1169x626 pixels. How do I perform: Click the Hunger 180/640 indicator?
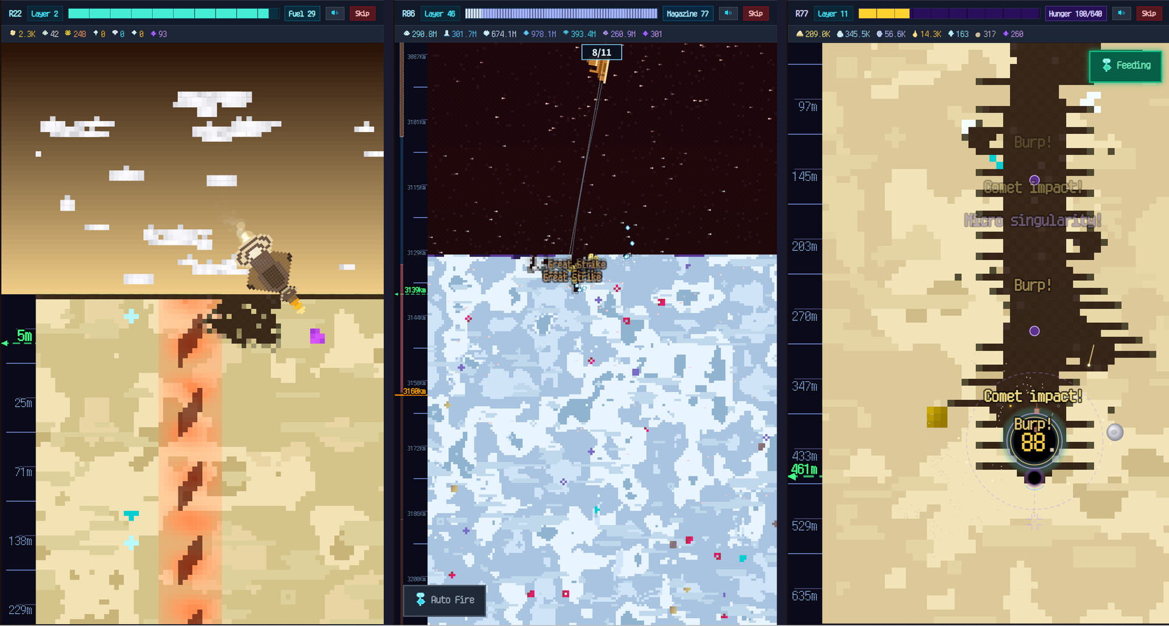1075,13
